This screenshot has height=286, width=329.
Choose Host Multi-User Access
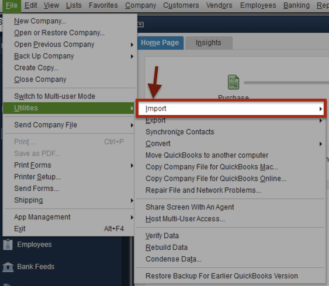pos(231,219)
